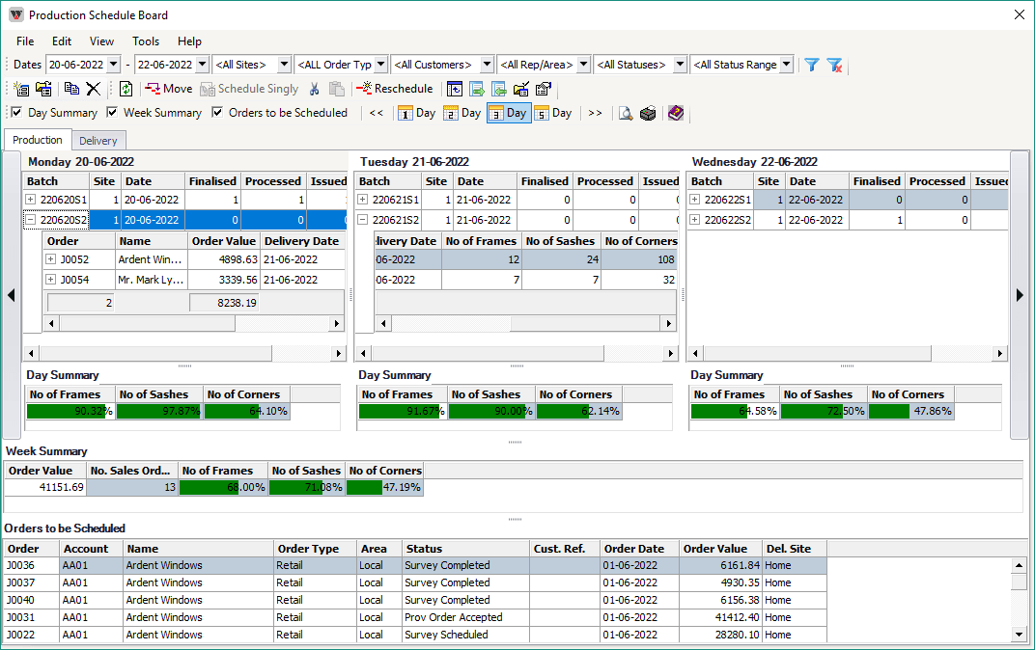Image resolution: width=1035 pixels, height=650 pixels.
Task: Open the Tools menu
Action: (146, 41)
